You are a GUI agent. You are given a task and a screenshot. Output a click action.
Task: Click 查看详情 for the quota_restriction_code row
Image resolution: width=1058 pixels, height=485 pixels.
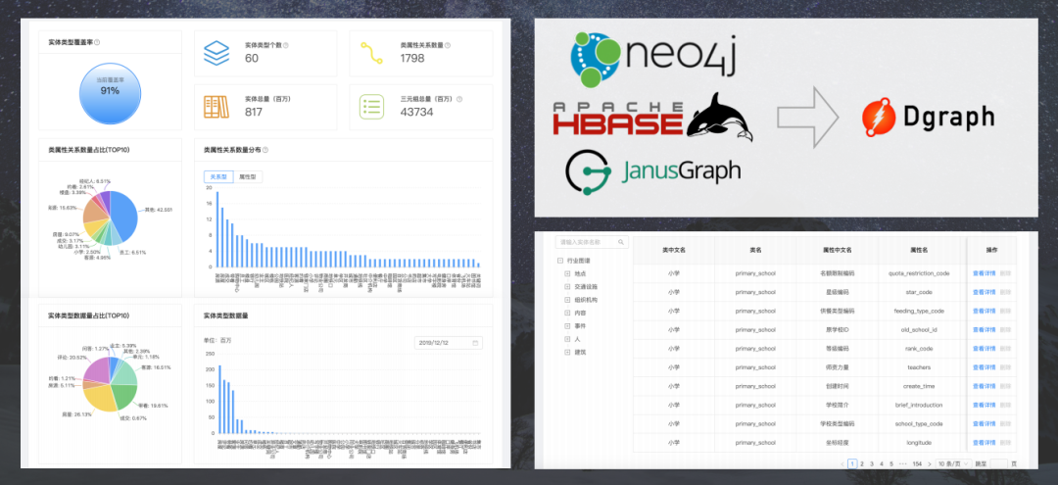(984, 273)
